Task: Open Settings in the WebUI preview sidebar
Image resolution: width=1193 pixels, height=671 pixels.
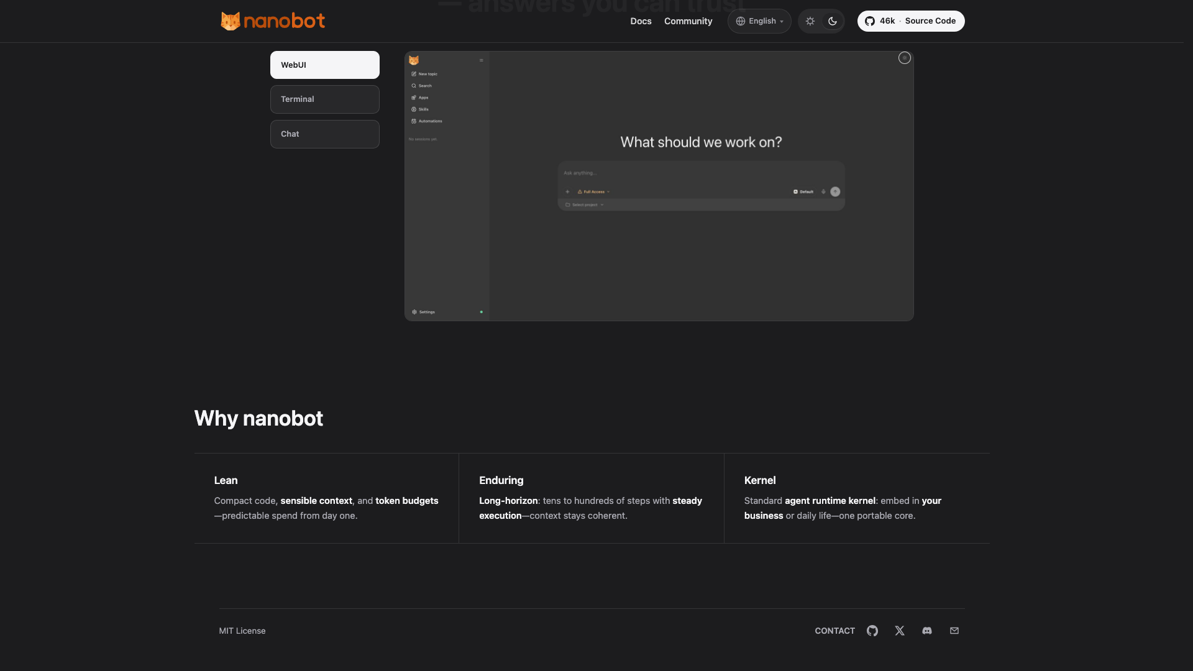Action: (423, 312)
